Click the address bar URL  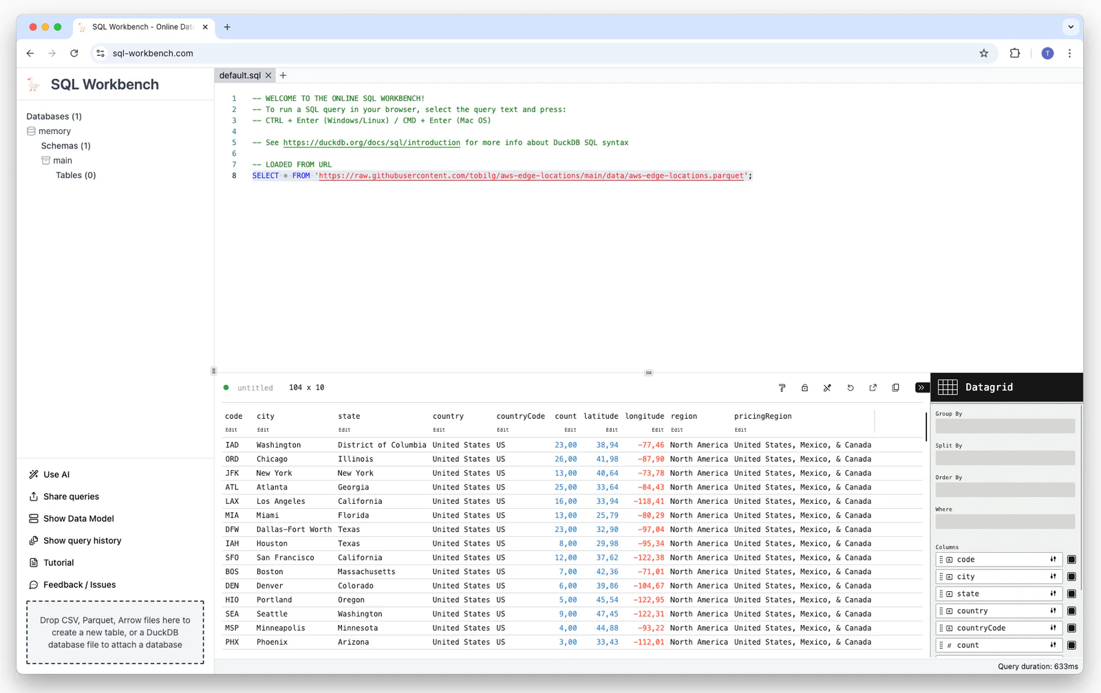[153, 53]
